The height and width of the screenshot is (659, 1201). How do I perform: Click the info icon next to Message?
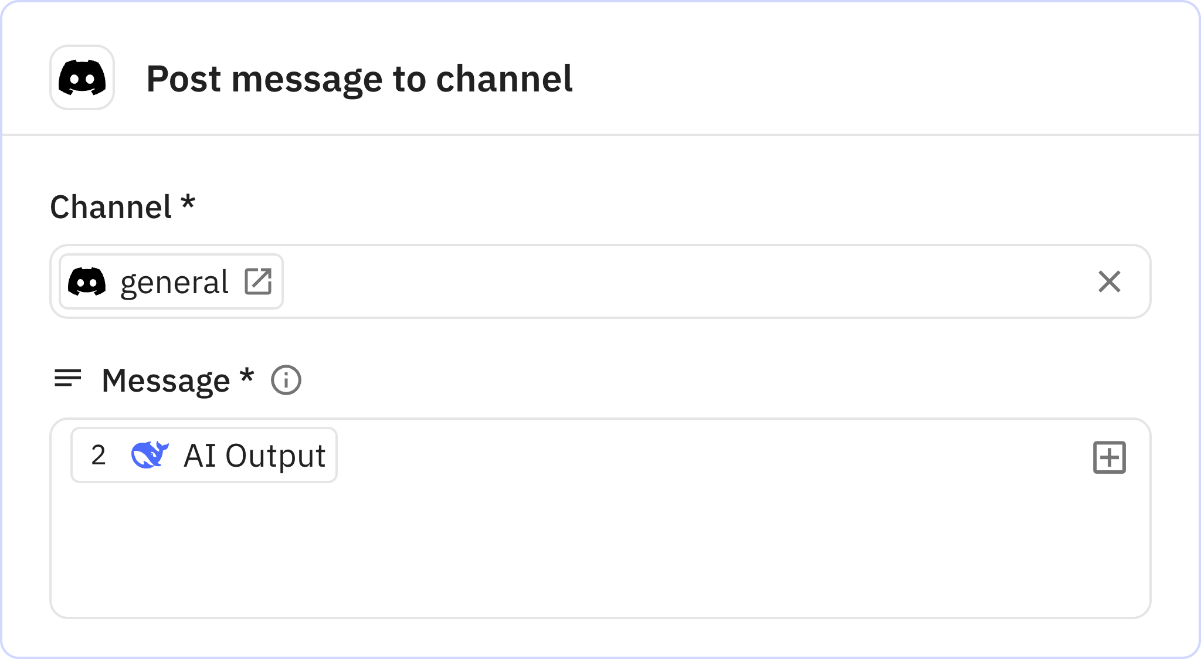point(286,380)
